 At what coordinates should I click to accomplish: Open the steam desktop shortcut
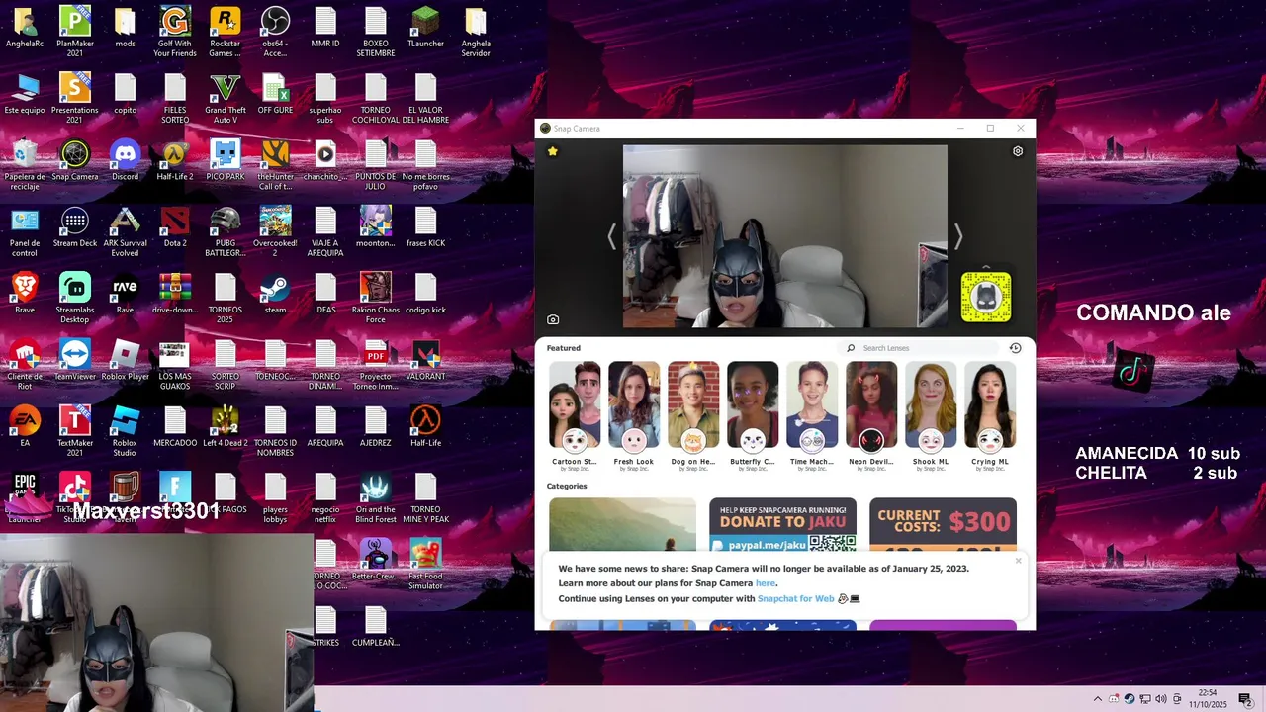coord(275,295)
